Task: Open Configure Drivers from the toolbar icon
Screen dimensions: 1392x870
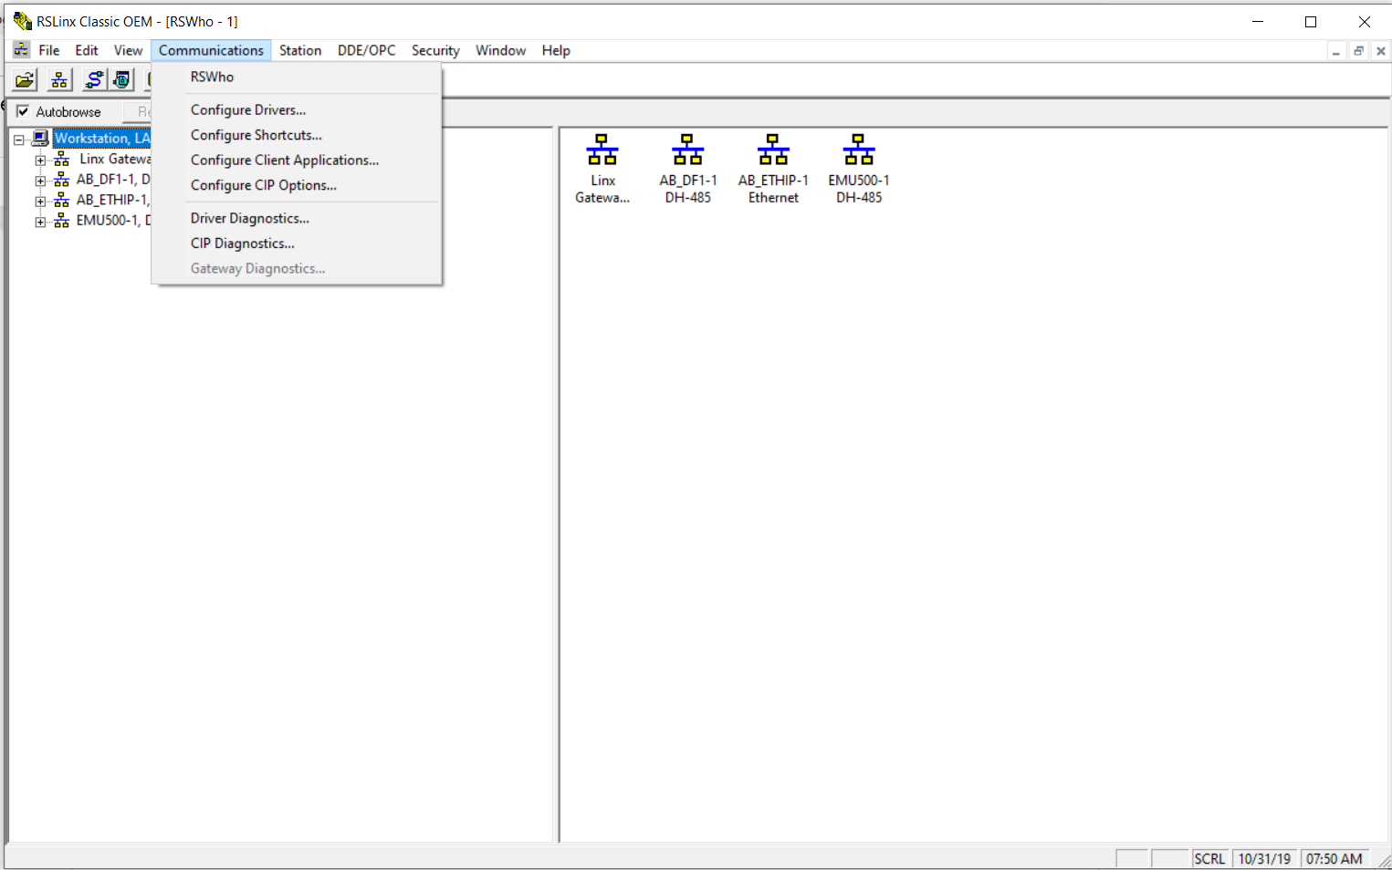Action: (94, 80)
